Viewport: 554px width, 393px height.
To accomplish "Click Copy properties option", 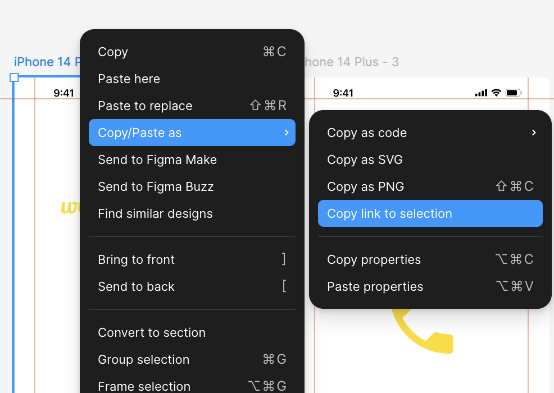I will click(430, 260).
